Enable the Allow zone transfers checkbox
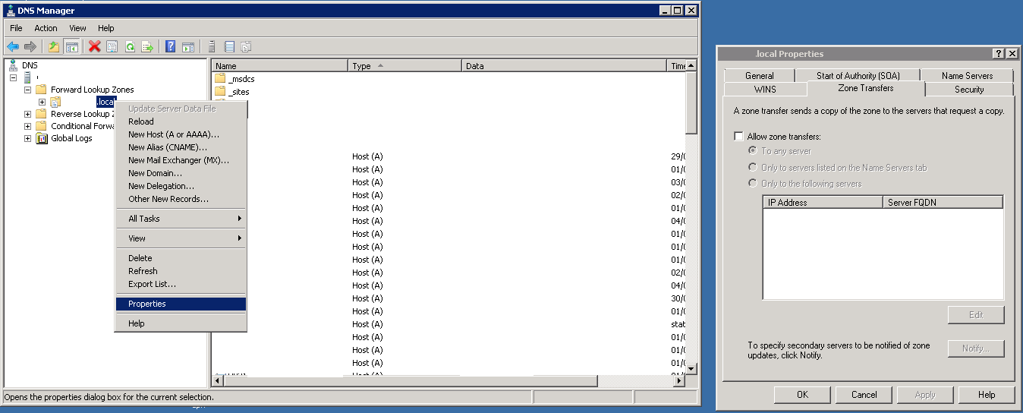Viewport: 1023px width, 413px height. pyautogui.click(x=738, y=137)
